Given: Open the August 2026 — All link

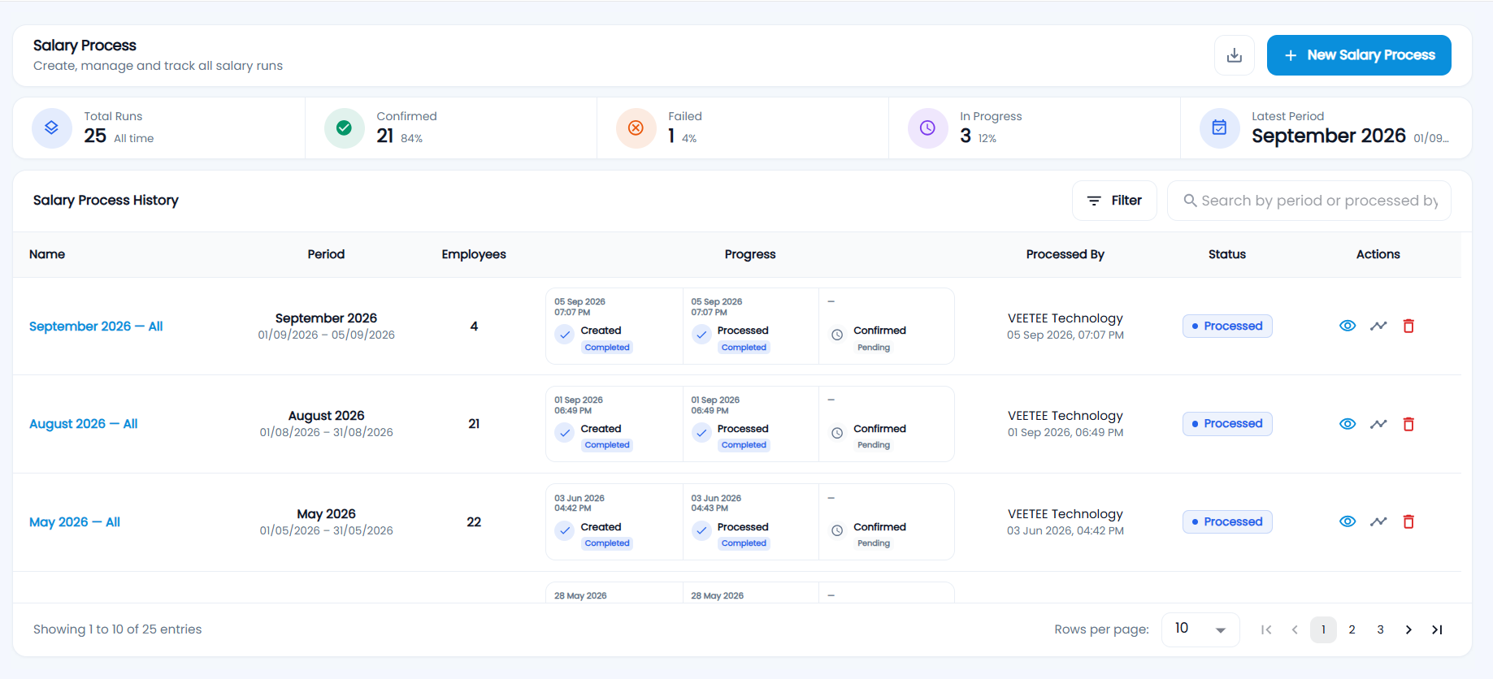Looking at the screenshot, I should pyautogui.click(x=84, y=424).
